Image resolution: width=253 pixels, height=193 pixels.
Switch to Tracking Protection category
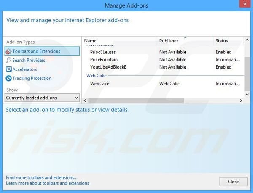(32, 78)
